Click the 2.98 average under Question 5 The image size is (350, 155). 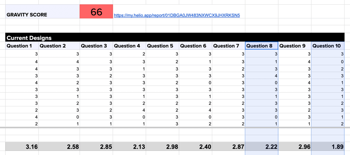pos(162,147)
